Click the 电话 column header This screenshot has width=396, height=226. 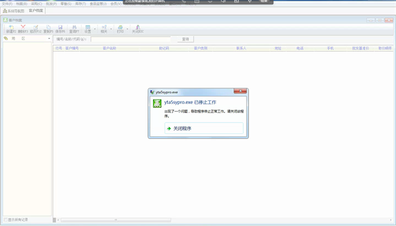(x=300, y=48)
